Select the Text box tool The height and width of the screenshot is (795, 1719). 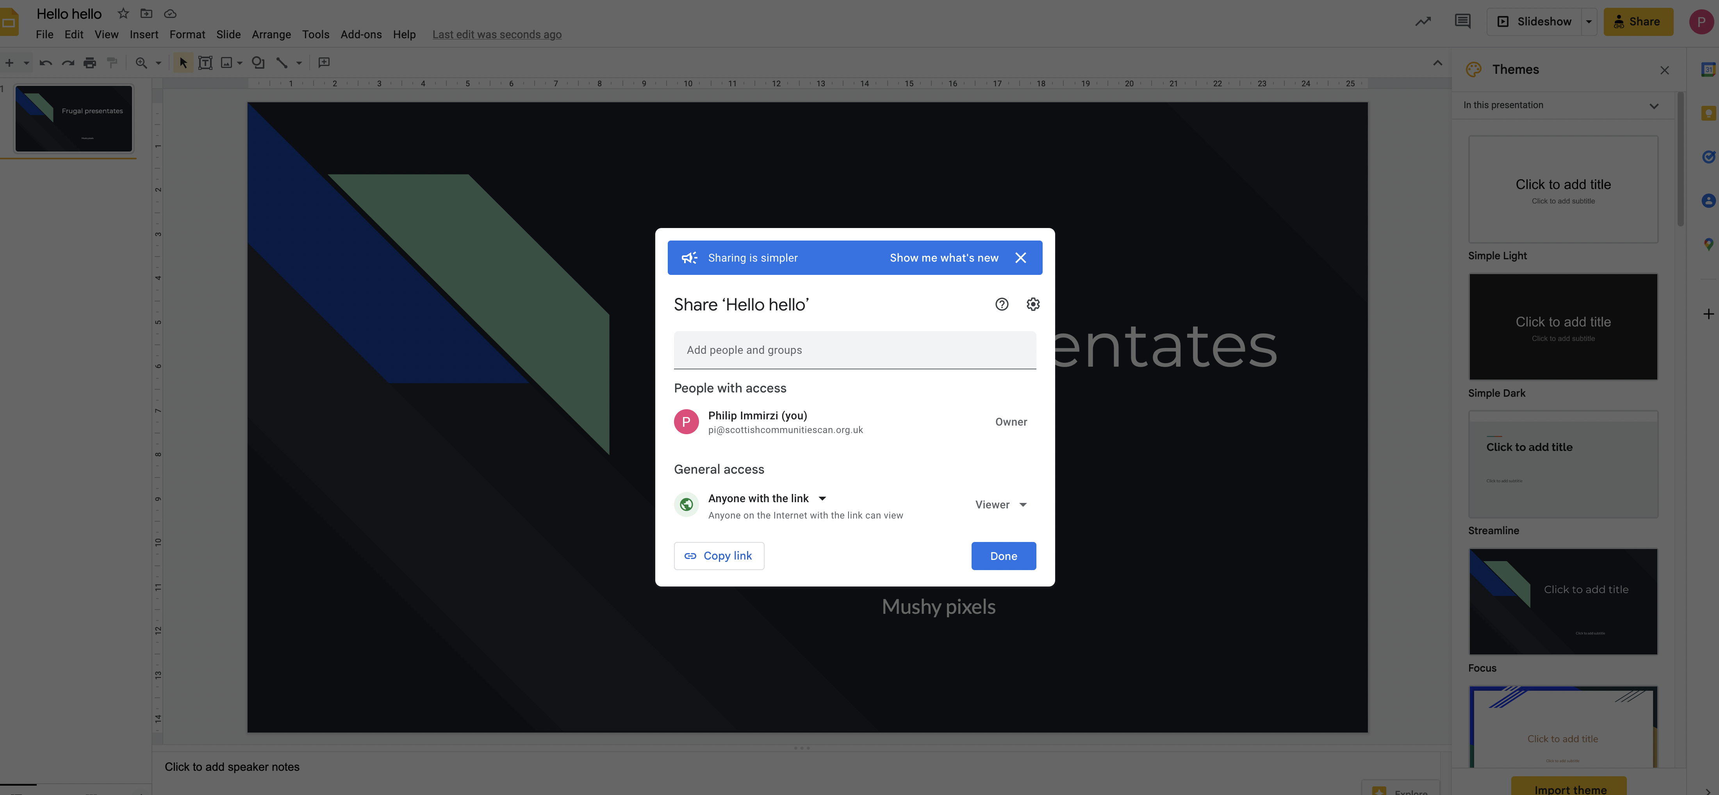point(205,63)
